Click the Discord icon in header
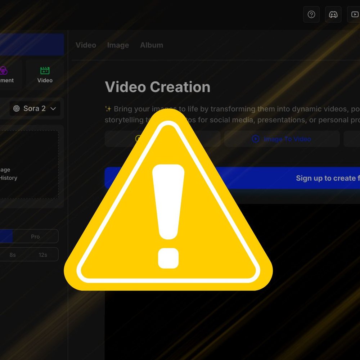This screenshot has width=360, height=360. tap(333, 15)
